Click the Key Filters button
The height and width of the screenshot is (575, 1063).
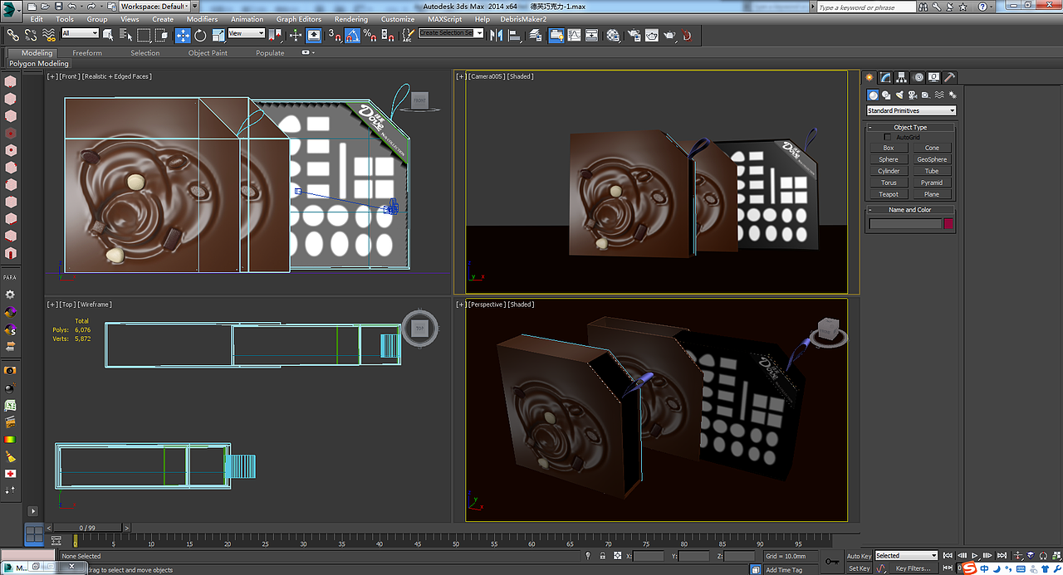(913, 568)
